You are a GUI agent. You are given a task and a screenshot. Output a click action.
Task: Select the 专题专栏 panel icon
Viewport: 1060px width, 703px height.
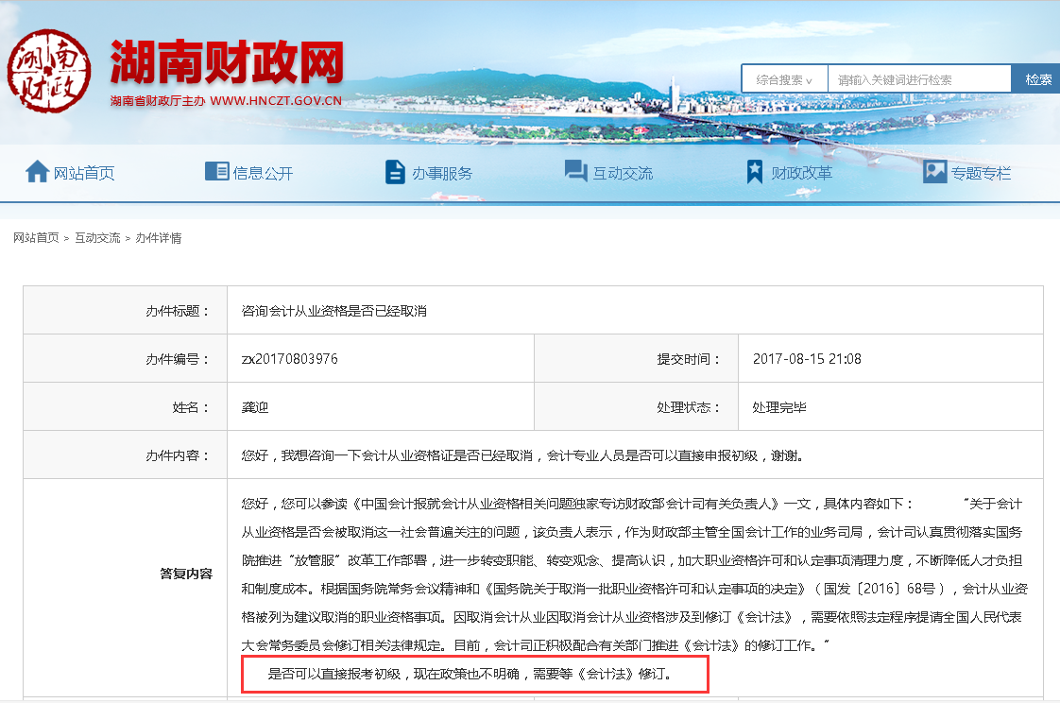pyautogui.click(x=934, y=171)
